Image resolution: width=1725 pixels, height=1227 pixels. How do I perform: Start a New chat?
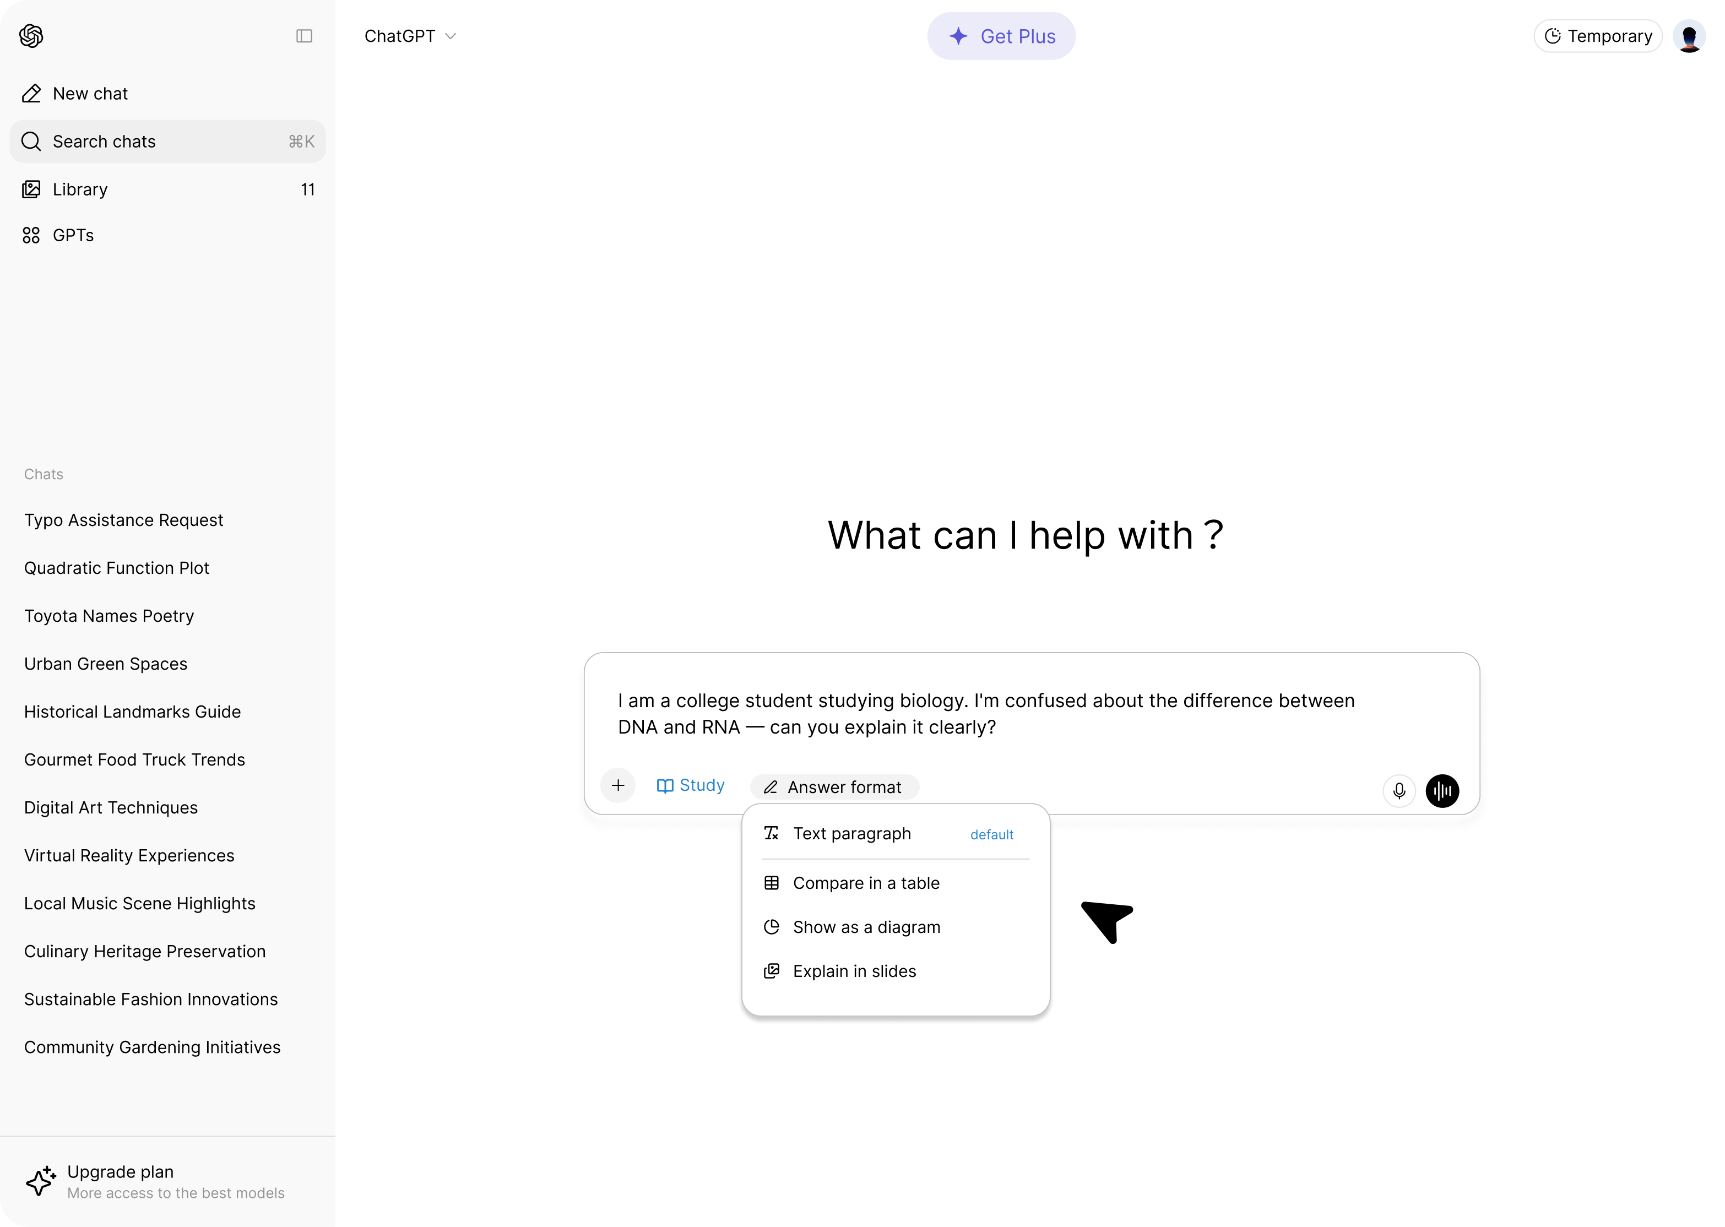(168, 94)
